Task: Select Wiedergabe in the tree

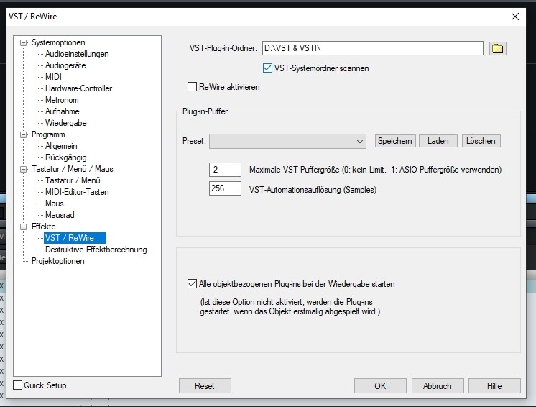Action: (65, 123)
